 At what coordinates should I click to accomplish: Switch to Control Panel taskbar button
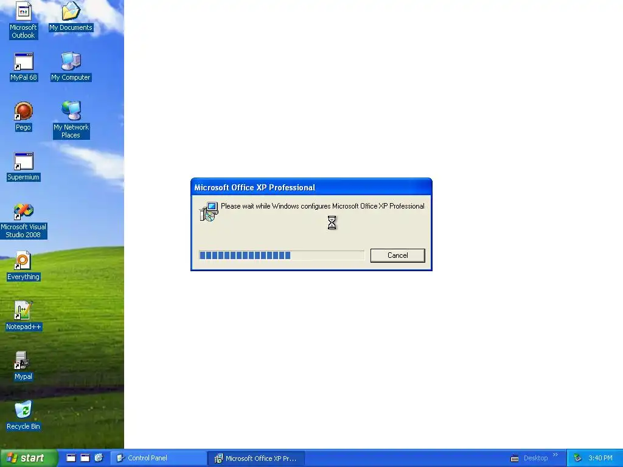(158, 458)
